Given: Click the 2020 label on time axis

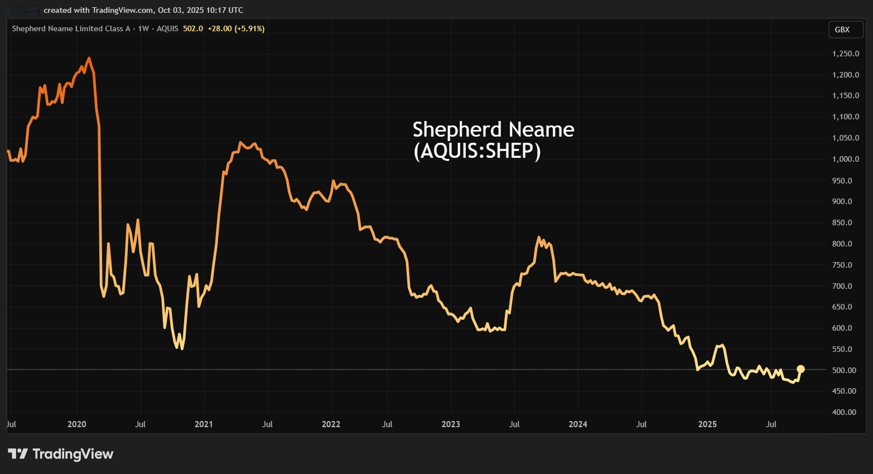Looking at the screenshot, I should [x=77, y=424].
